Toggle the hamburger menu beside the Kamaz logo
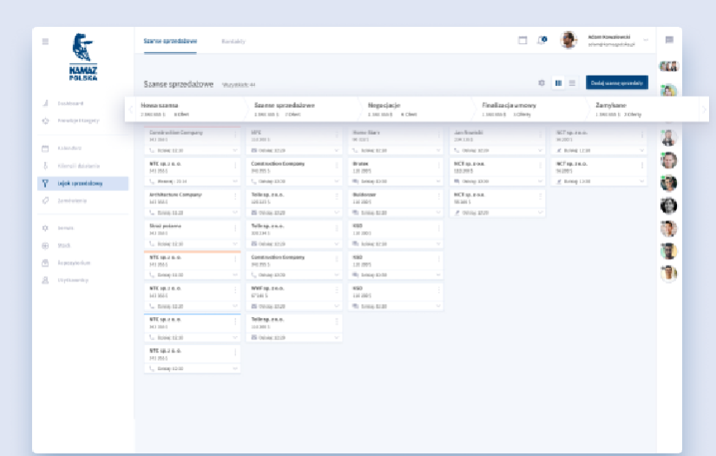The image size is (716, 456). pos(45,42)
